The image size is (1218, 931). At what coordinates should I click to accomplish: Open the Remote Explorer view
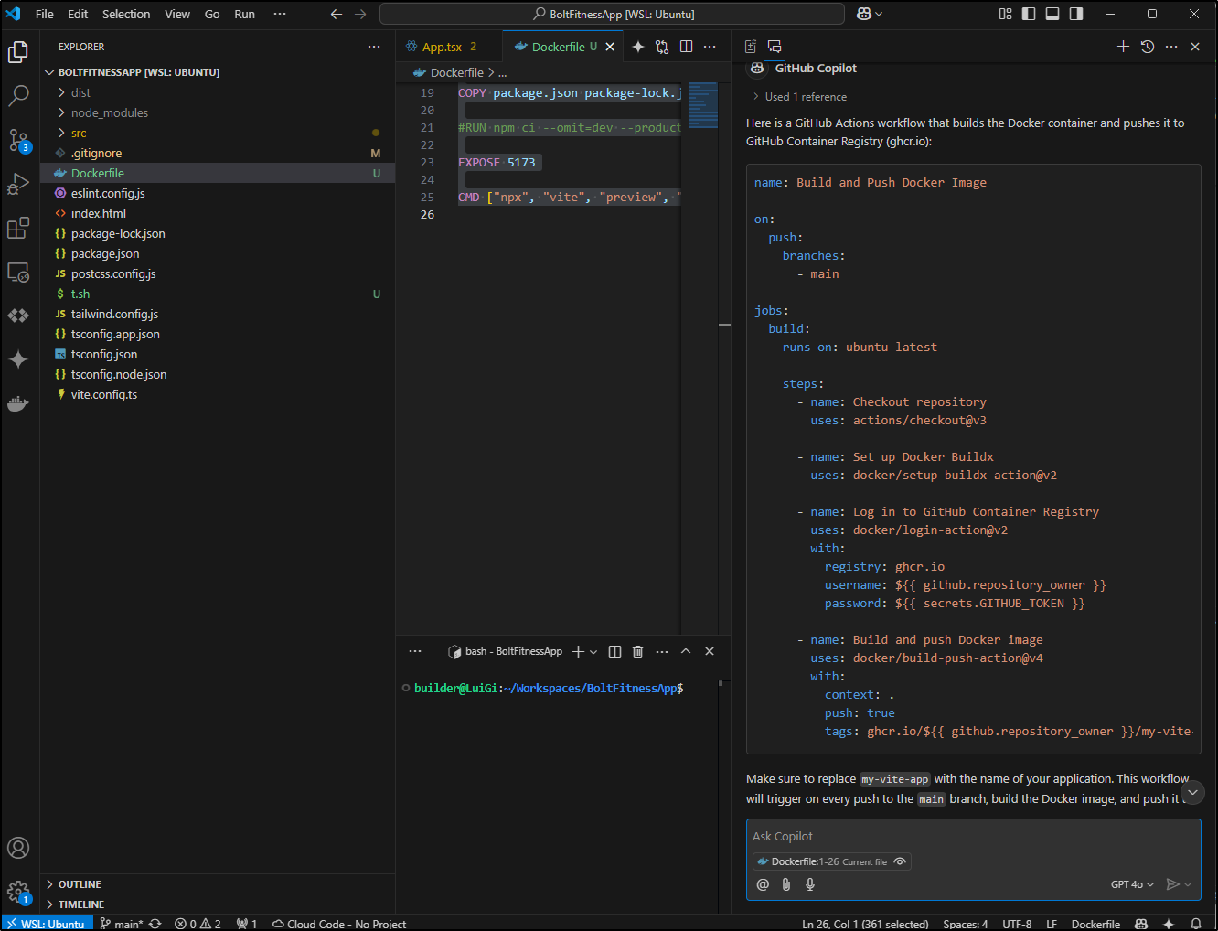tap(18, 272)
